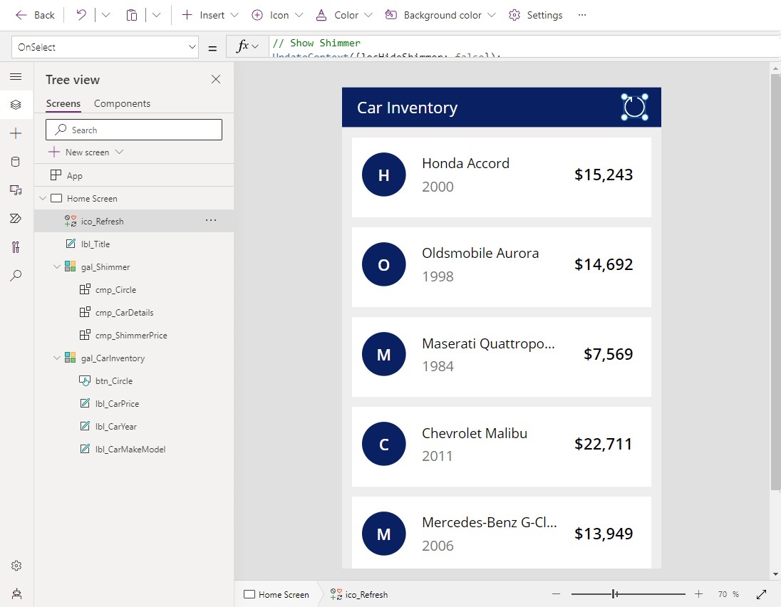Switch to the Components tab
This screenshot has width=781, height=607.
[x=122, y=103]
